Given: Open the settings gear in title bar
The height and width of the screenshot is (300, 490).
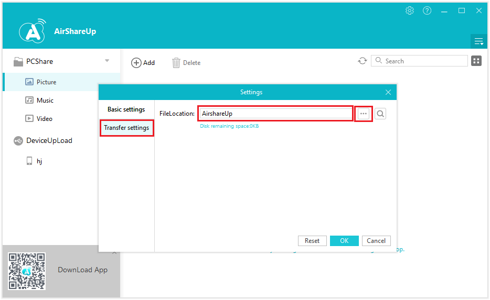Looking at the screenshot, I should (x=410, y=10).
